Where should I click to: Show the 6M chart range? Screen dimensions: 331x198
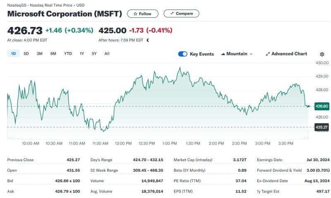[x=53, y=53]
